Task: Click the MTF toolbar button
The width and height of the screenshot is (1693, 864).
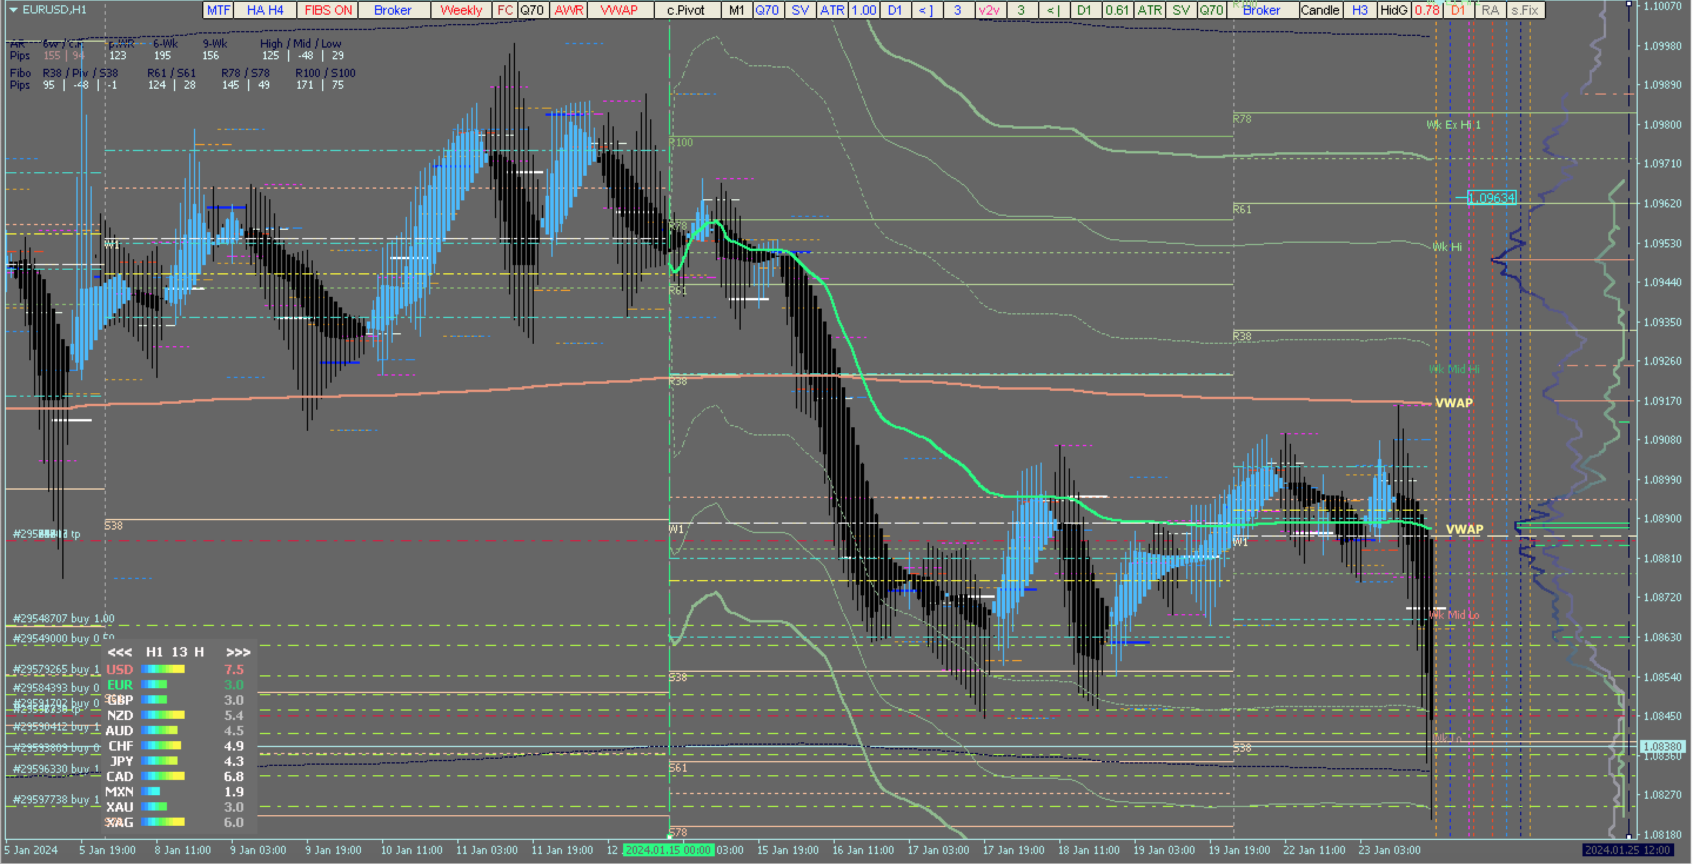Action: (x=218, y=10)
